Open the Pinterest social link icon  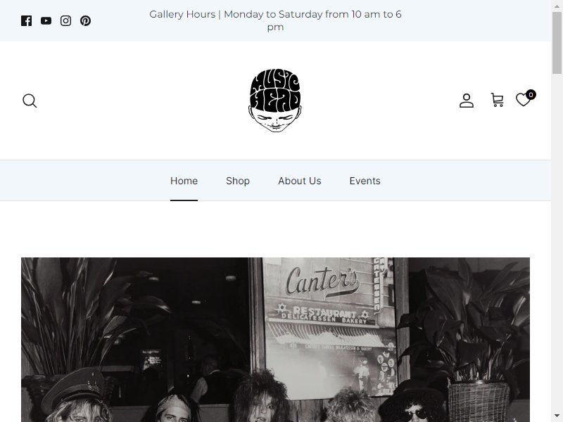point(85,21)
